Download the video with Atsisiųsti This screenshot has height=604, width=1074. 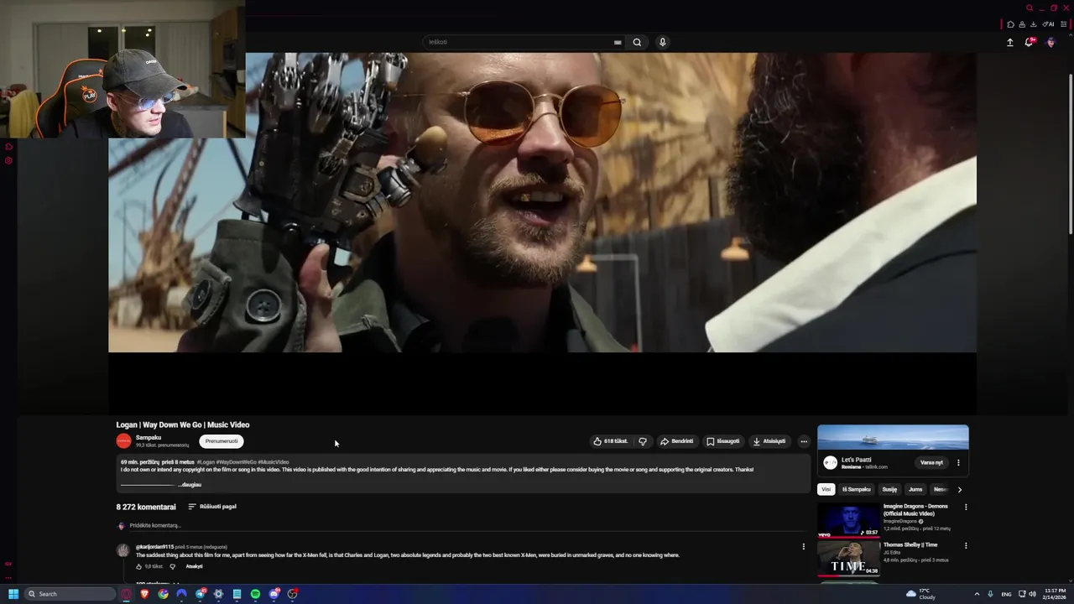pyautogui.click(x=769, y=441)
